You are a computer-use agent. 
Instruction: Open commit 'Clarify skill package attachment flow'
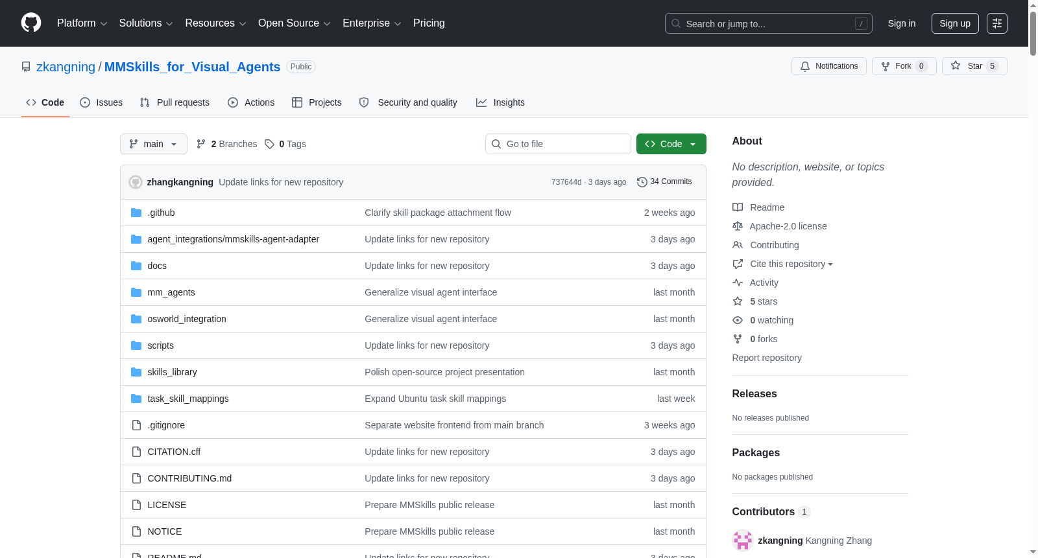[438, 213]
